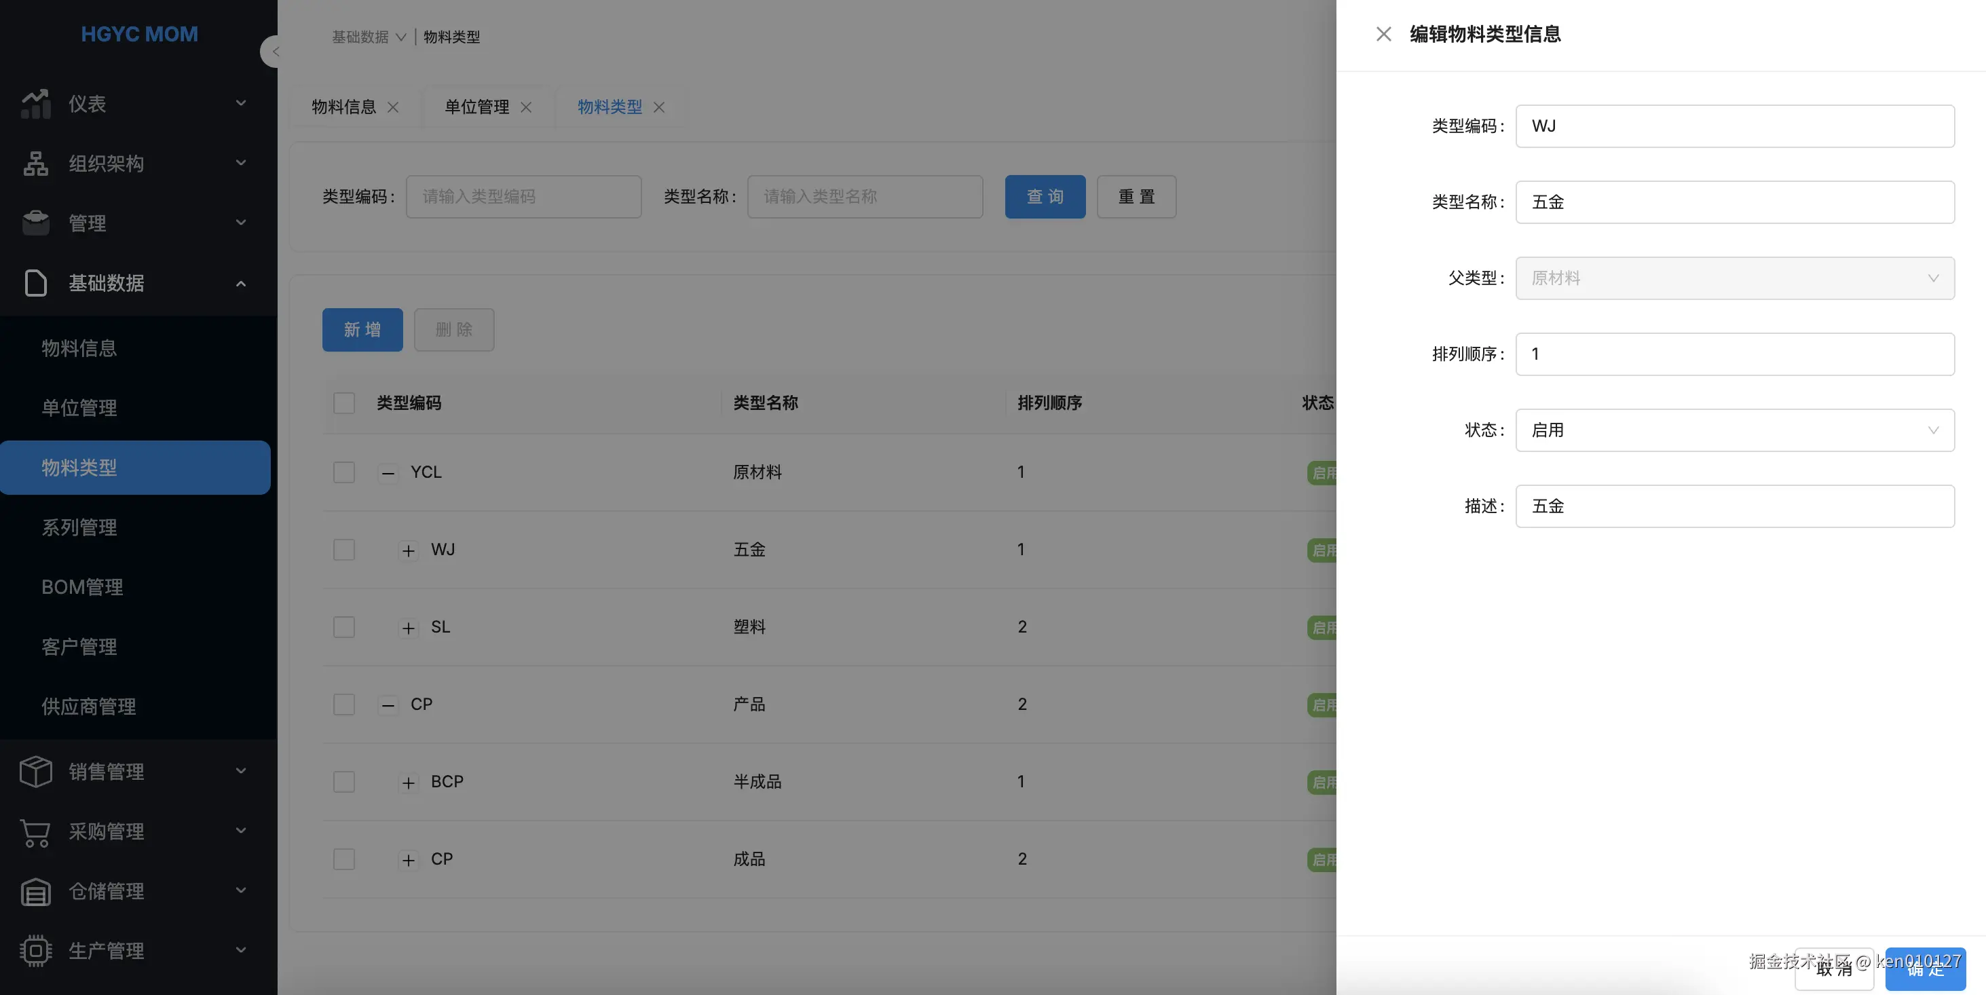The image size is (1986, 995).
Task: Toggle the select-all header checkbox
Action: 344,403
